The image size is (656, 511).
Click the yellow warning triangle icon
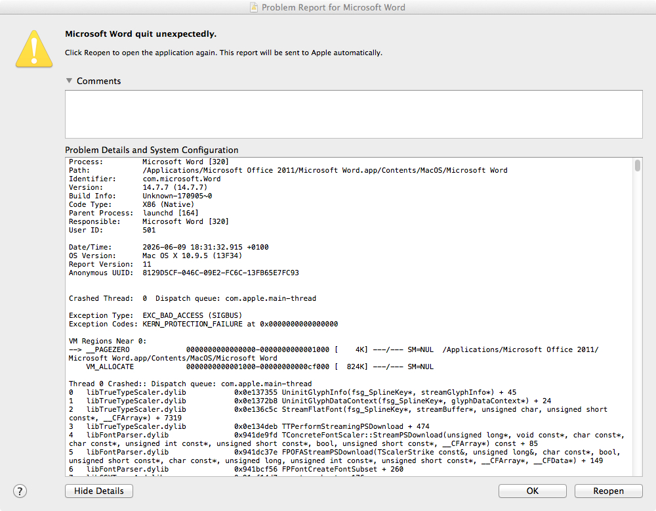[34, 49]
